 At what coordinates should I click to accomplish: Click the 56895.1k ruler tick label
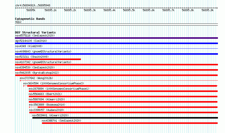pos(51,10)
